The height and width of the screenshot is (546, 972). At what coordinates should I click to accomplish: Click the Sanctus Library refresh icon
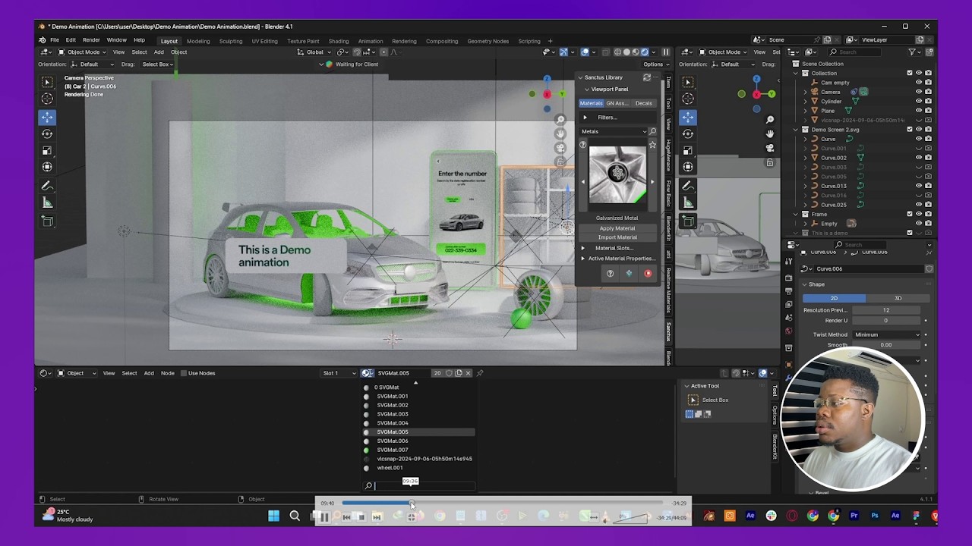pyautogui.click(x=647, y=77)
